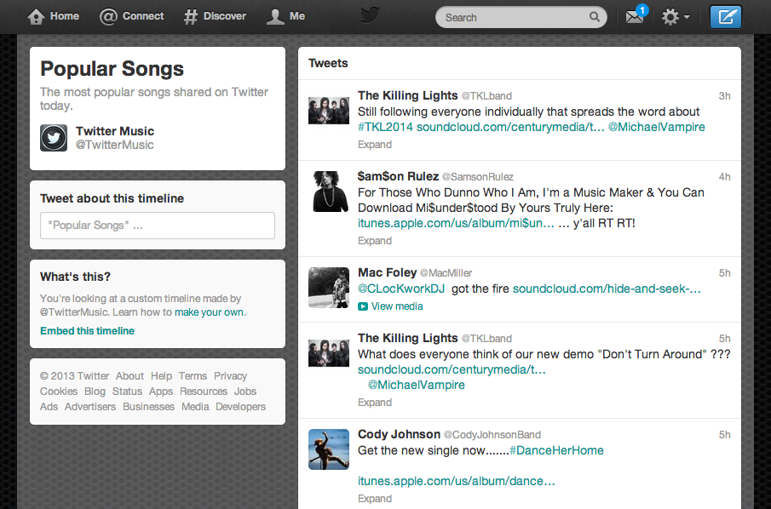
Task: Open the Status footer link
Action: (x=127, y=392)
